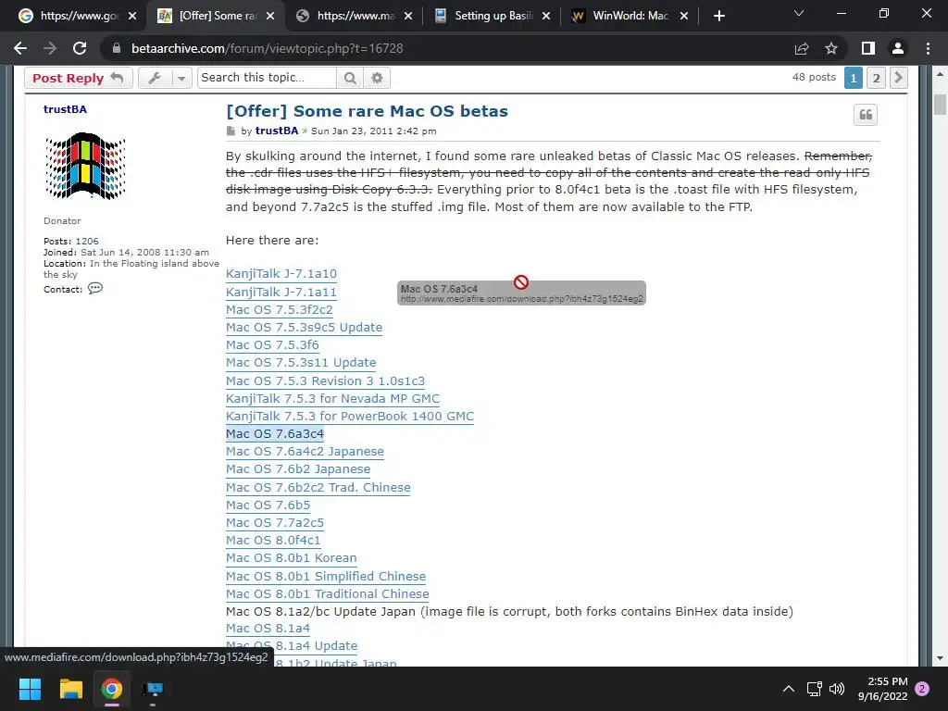Open KanjiTalk 7.5.3 for Nevada MP GMC
Screen dimensions: 948x711
[x=332, y=398]
